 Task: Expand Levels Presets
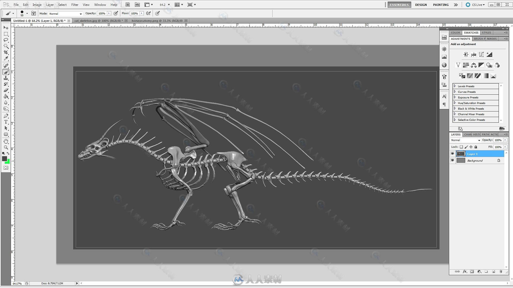[x=455, y=86]
